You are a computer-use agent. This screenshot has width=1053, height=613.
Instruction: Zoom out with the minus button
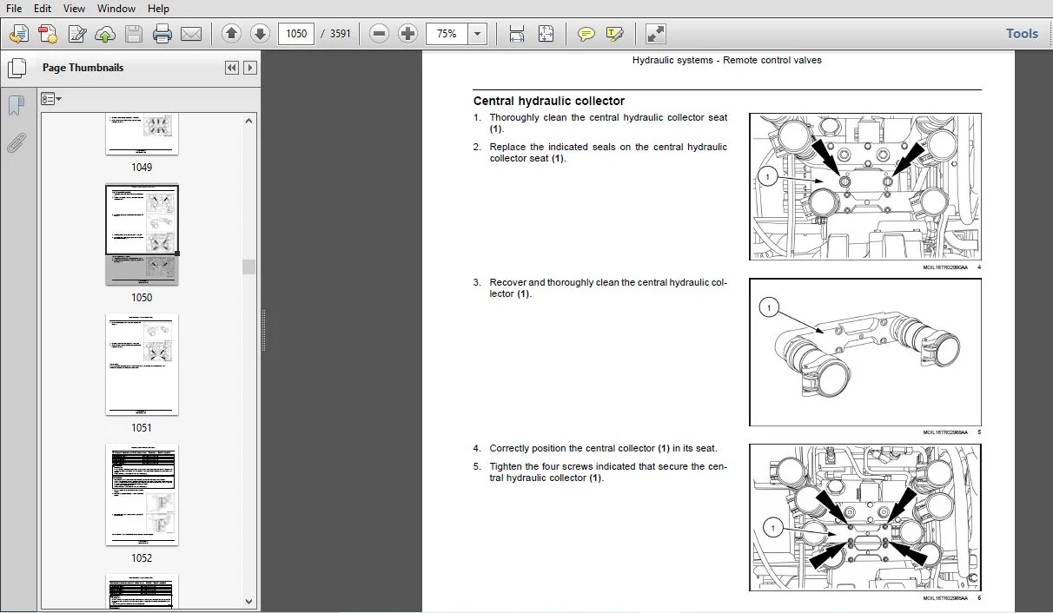point(379,34)
